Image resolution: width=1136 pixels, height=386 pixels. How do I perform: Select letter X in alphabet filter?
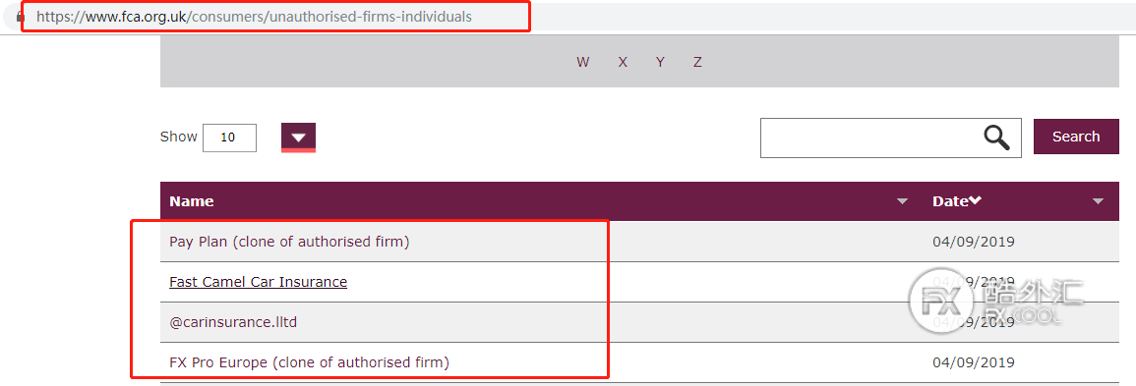click(x=623, y=62)
